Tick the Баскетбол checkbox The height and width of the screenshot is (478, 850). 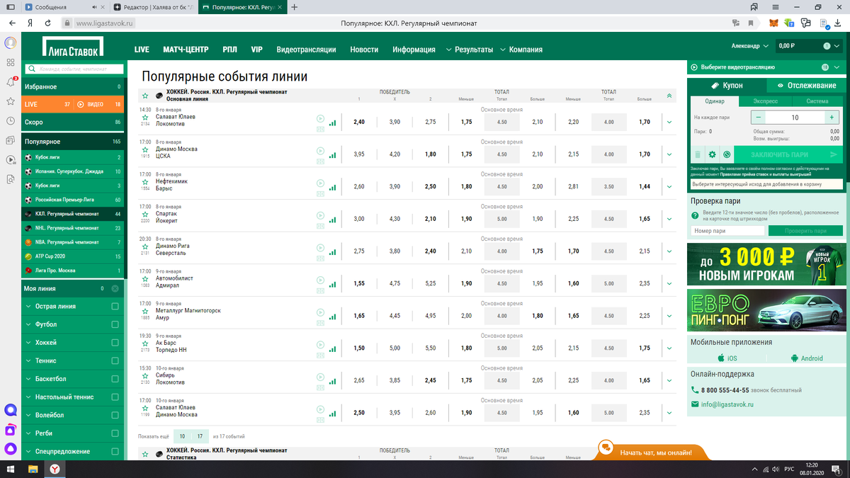115,379
